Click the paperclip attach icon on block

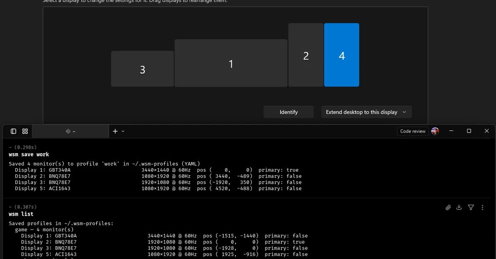448,207
